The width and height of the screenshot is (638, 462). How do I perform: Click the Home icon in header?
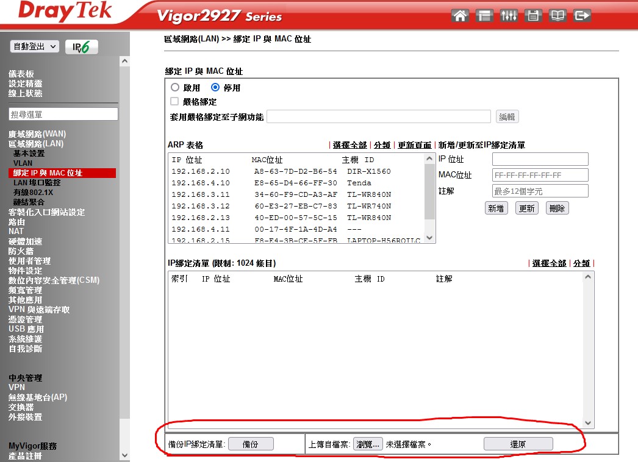460,16
